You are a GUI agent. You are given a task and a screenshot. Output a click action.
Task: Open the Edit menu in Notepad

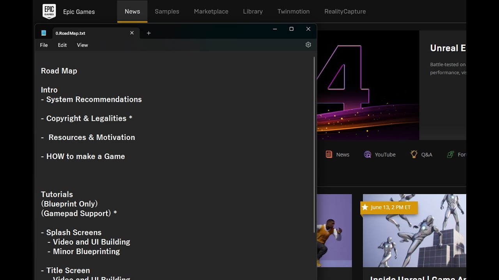pyautogui.click(x=62, y=45)
